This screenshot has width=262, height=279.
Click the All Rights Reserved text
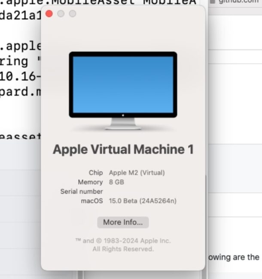pyautogui.click(x=123, y=249)
